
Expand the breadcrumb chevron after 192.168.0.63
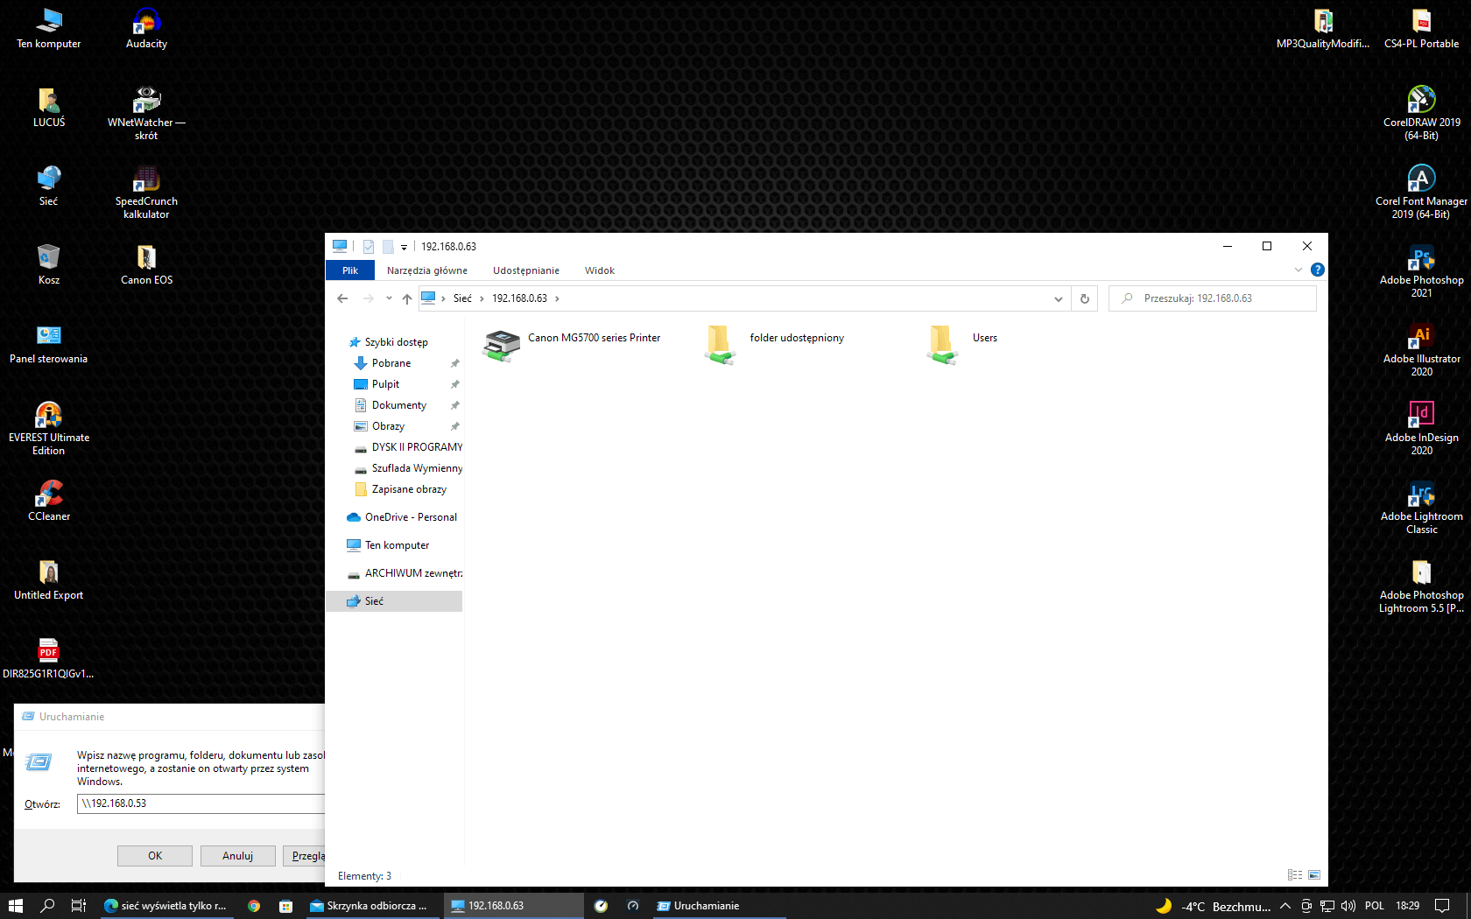click(557, 298)
